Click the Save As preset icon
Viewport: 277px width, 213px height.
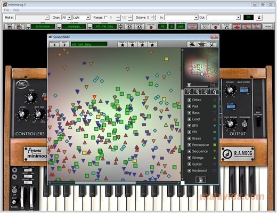point(19,27)
